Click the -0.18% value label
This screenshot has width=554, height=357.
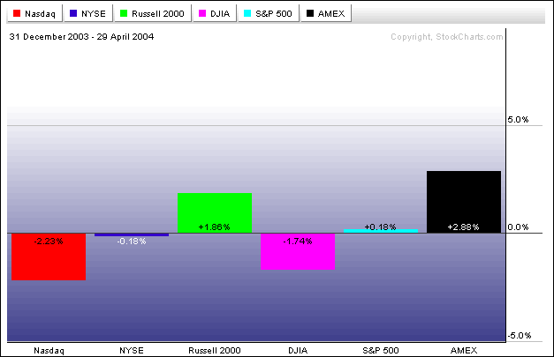click(132, 241)
